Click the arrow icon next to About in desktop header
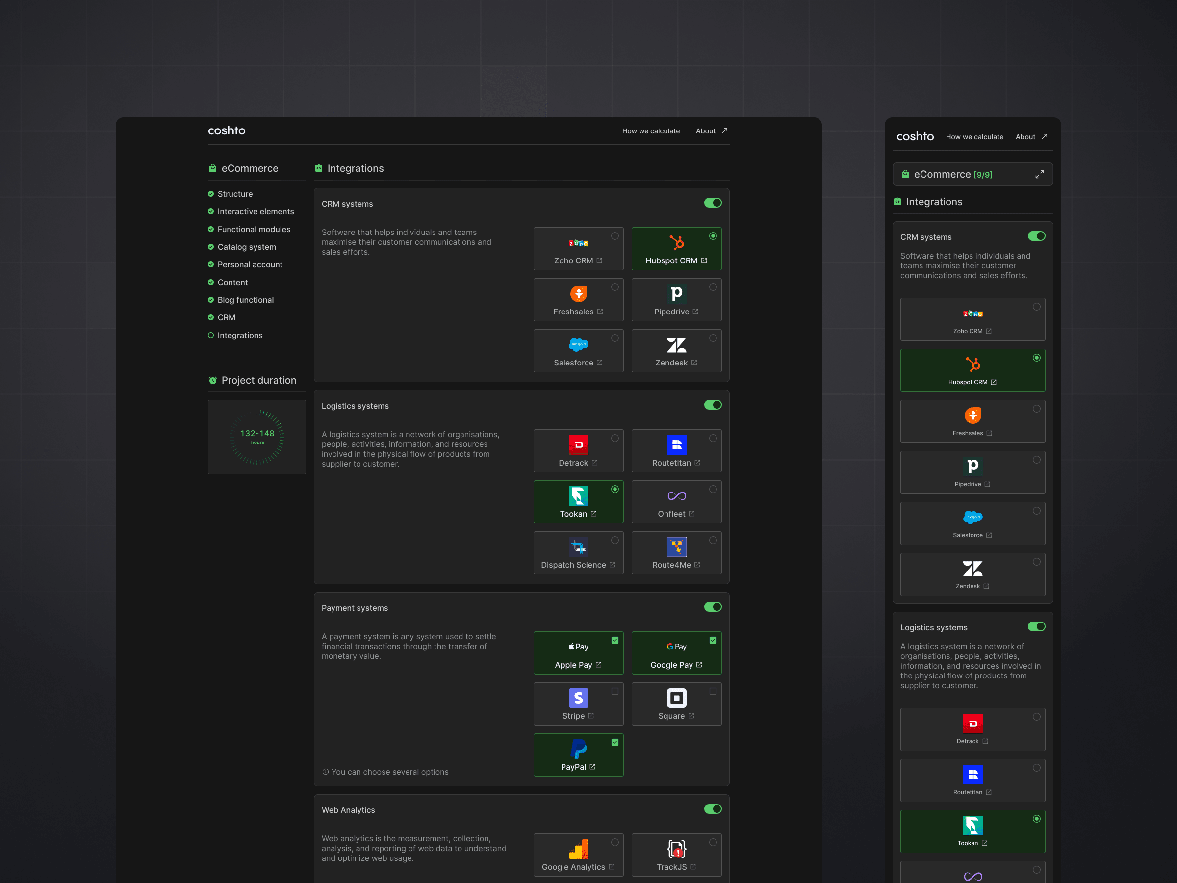Screen dimensions: 1177x883 pos(725,131)
